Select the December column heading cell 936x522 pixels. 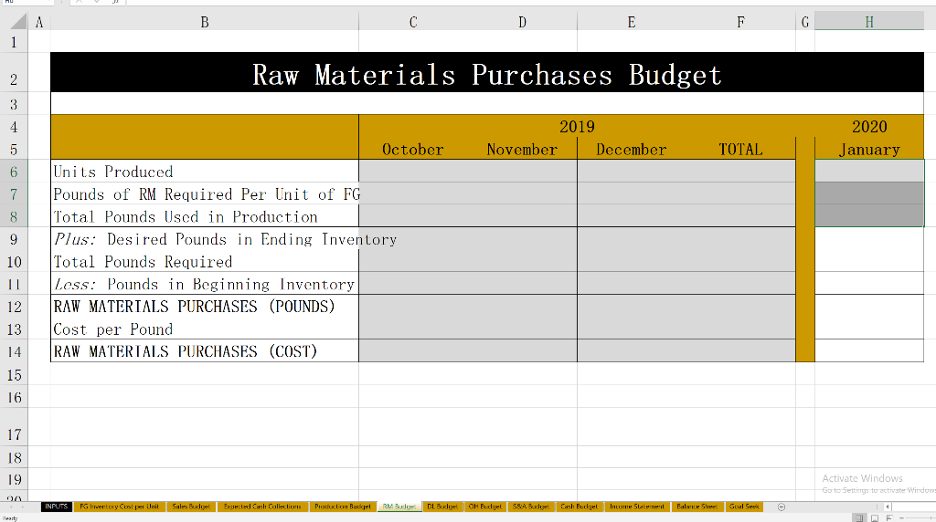point(632,149)
